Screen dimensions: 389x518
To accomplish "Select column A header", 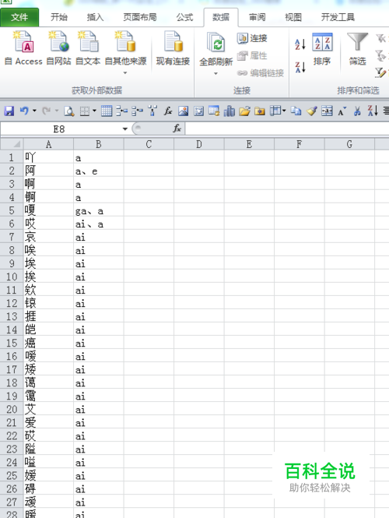I will tap(48, 144).
